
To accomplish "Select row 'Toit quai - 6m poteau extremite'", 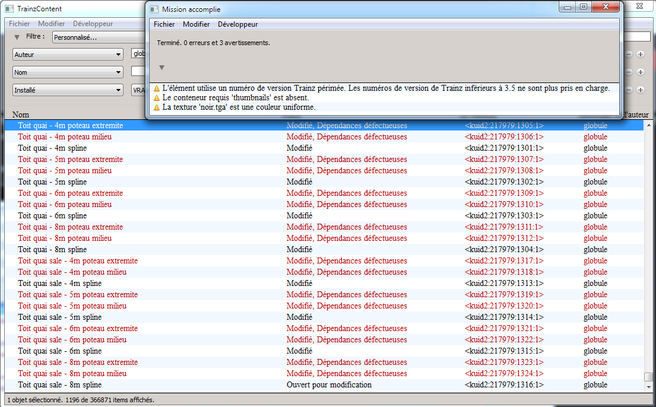I will point(324,193).
